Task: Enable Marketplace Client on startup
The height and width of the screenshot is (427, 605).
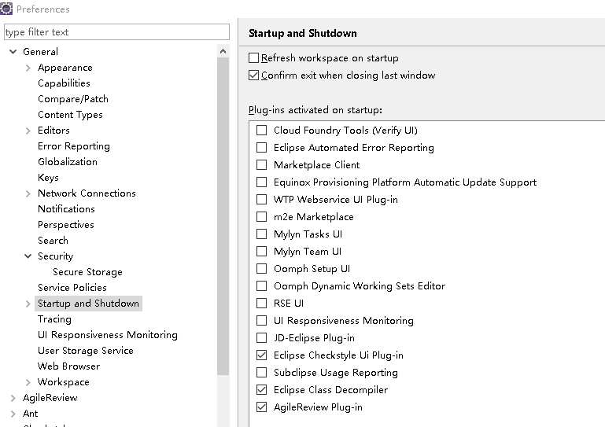Action: click(262, 165)
